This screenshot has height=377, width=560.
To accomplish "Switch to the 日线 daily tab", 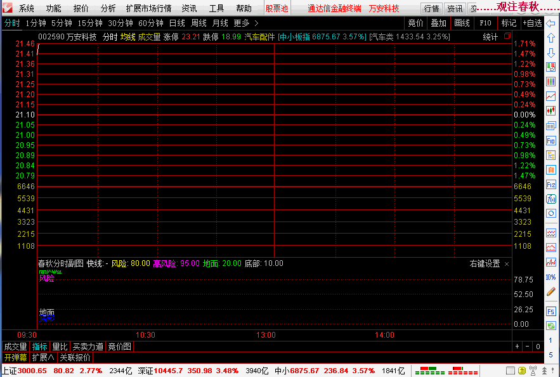I will coord(177,23).
